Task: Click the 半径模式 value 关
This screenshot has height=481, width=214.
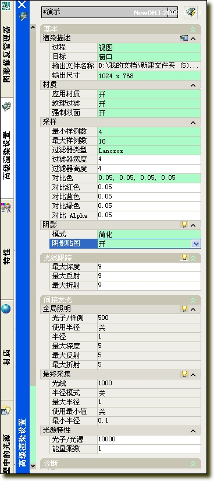Action: pyautogui.click(x=149, y=393)
